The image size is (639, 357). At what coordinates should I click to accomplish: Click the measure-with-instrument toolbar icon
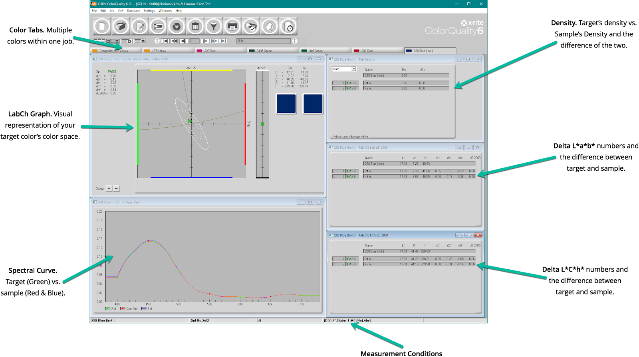(158, 27)
